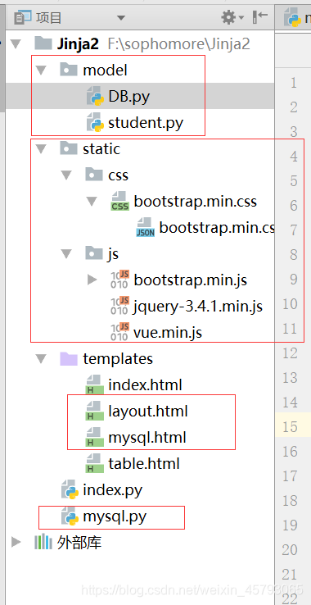Click the model package folder icon
This screenshot has width=311, height=605.
69,70
